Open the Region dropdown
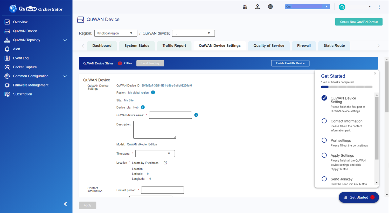This screenshot has width=389, height=213. pos(115,33)
